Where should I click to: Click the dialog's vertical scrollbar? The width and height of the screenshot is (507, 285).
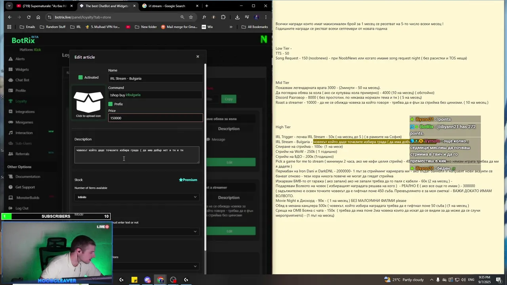(205, 156)
